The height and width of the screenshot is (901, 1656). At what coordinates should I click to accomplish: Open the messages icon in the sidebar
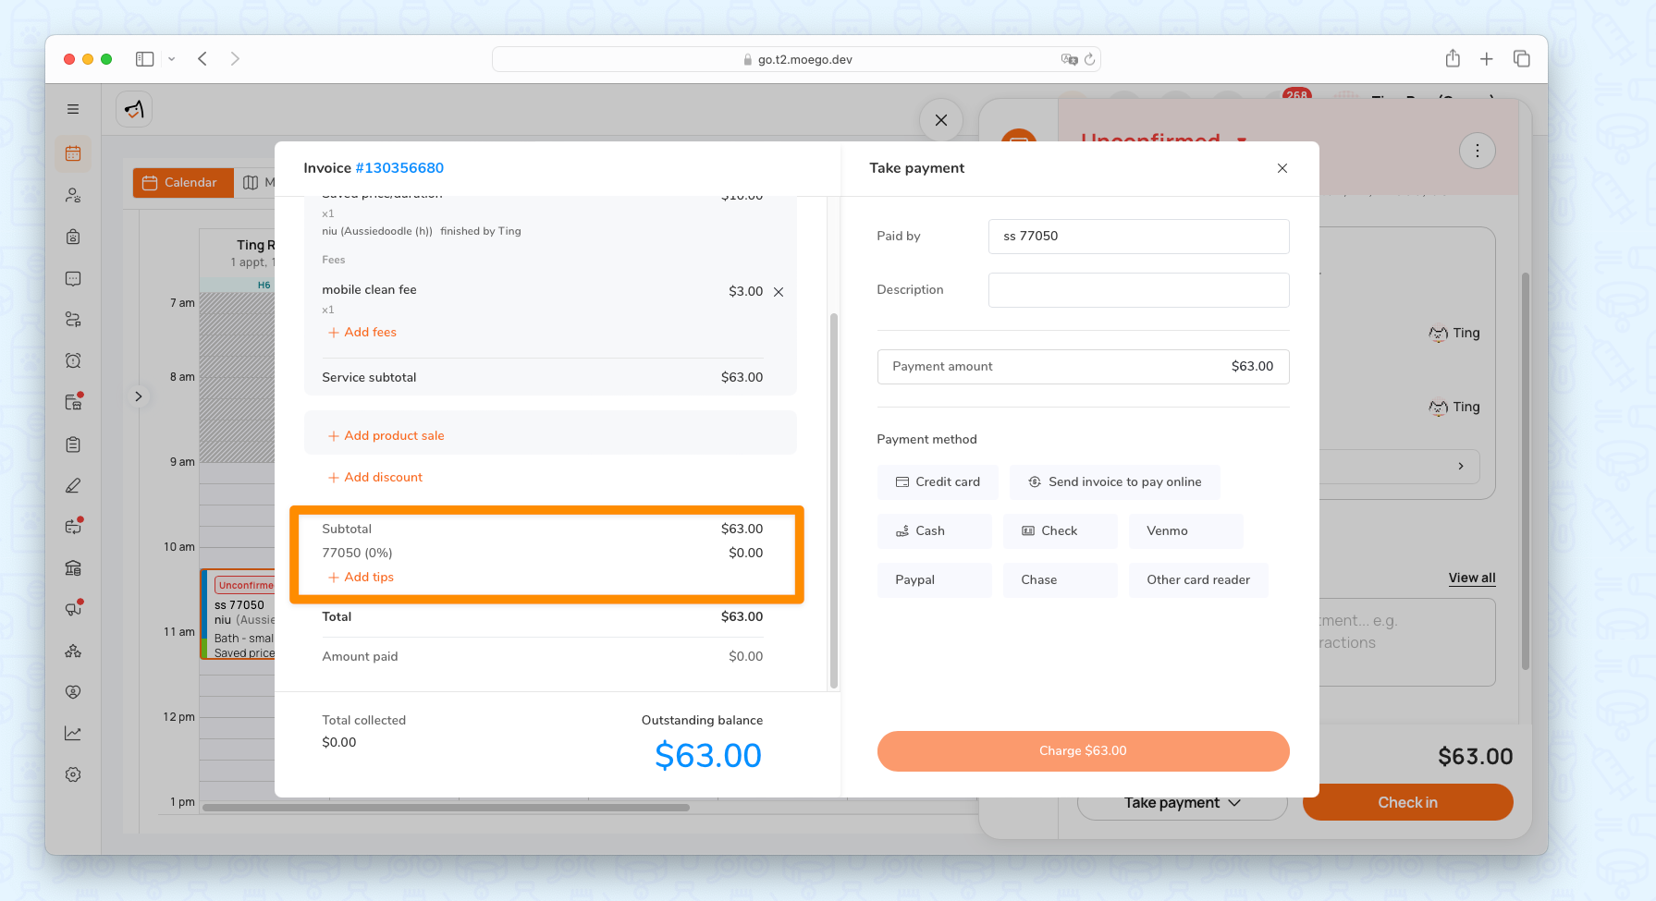pyautogui.click(x=73, y=278)
